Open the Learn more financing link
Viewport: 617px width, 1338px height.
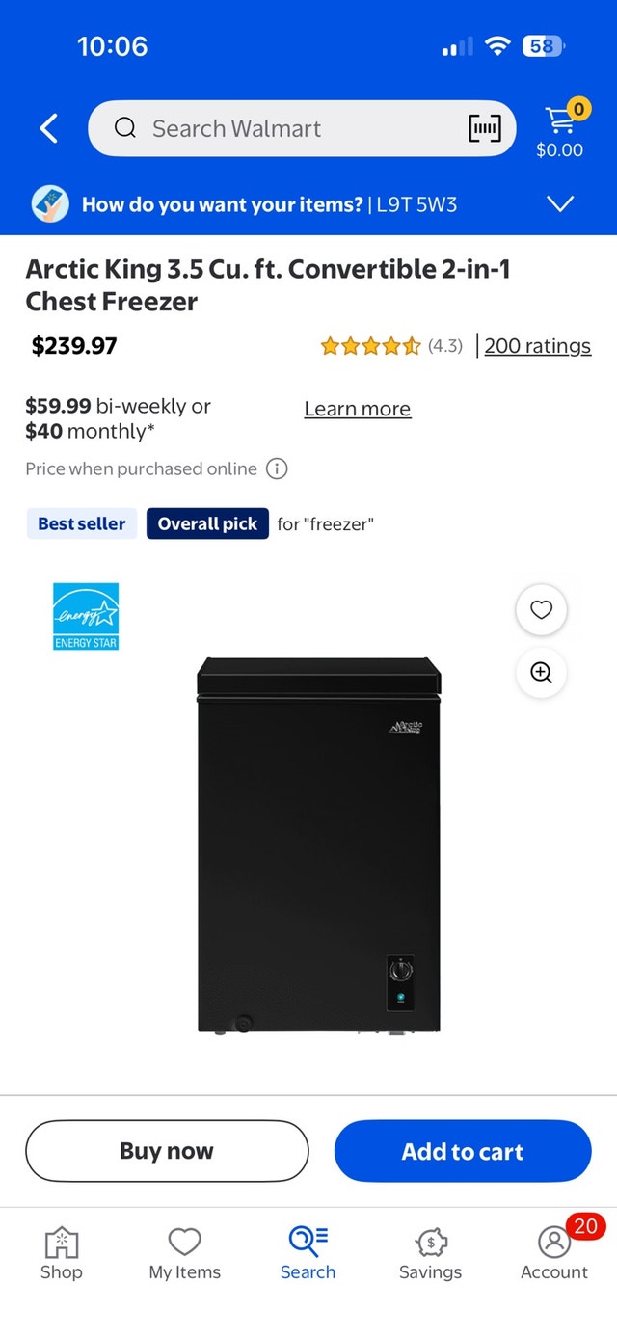coord(358,409)
